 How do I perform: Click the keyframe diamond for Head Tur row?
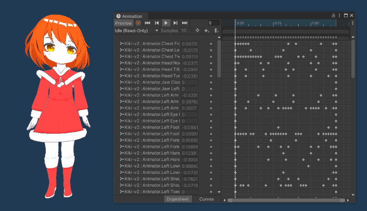(211, 76)
